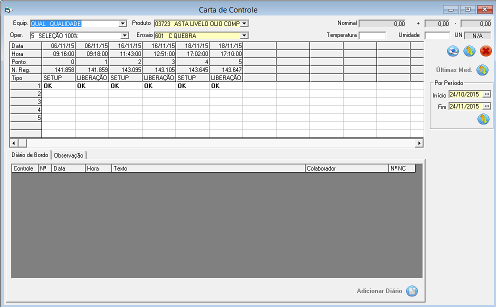
Task: Click the red X cancel icon
Action: (x=486, y=51)
